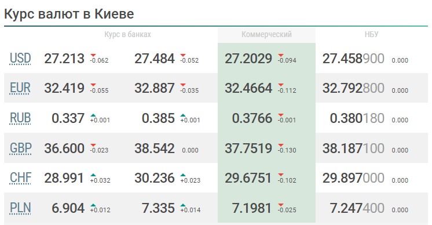Open the USD currency link
Image resolution: width=432 pixels, height=225 pixels.
[20, 59]
